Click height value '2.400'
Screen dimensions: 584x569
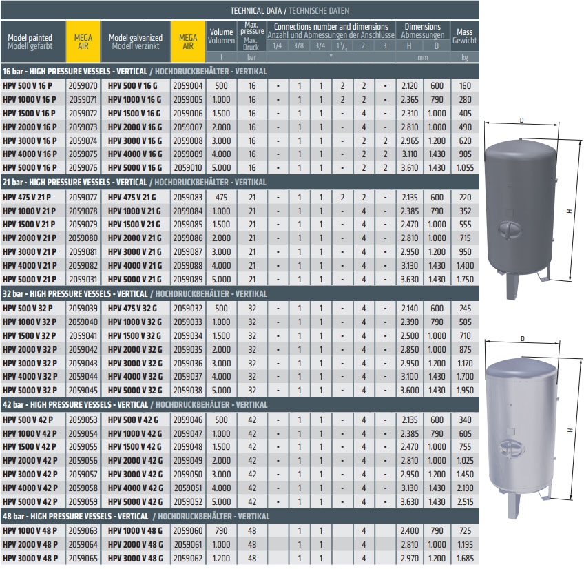pos(410,530)
